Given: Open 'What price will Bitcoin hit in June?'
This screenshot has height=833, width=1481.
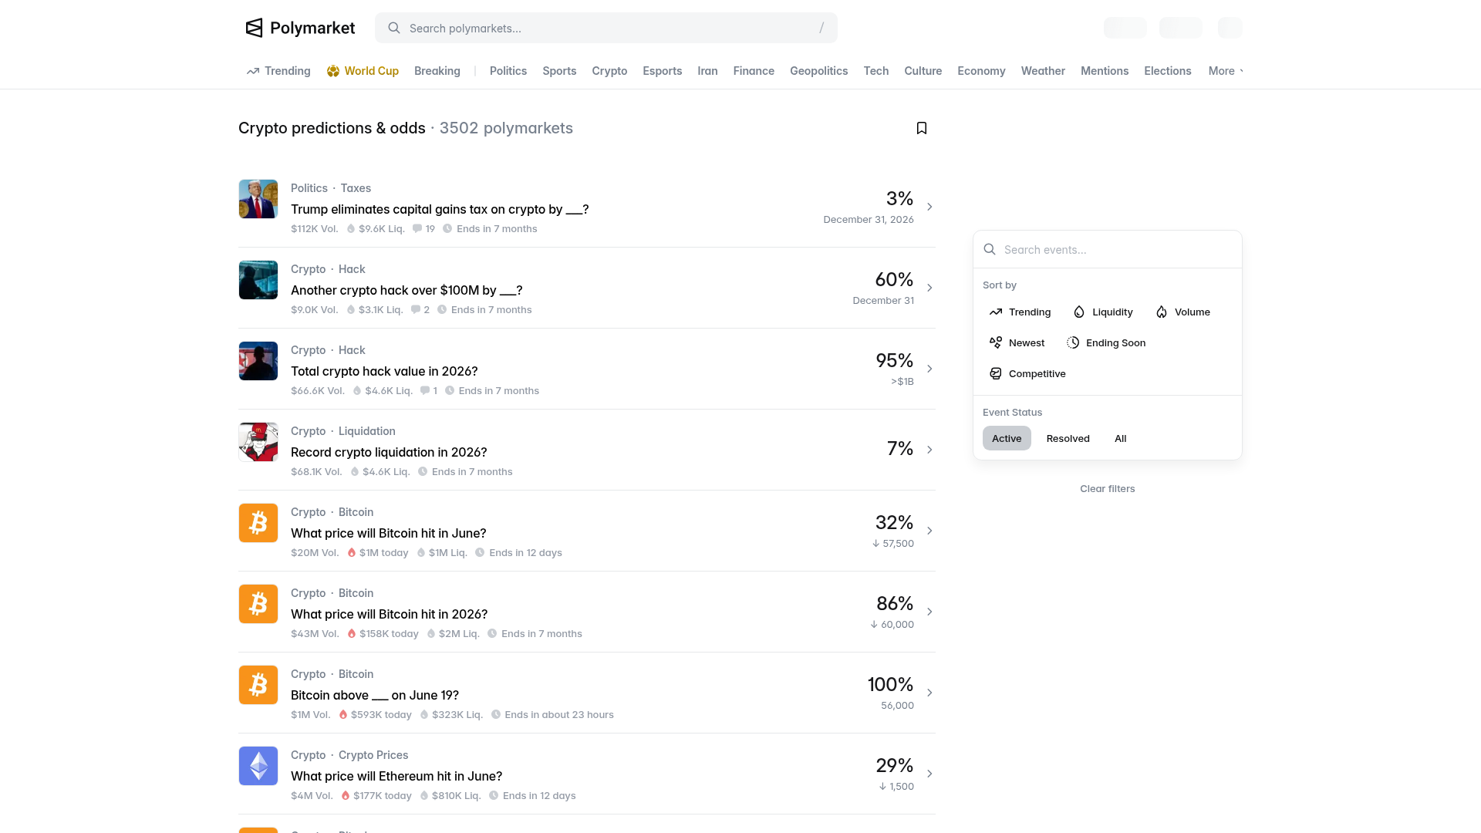Looking at the screenshot, I should (388, 533).
